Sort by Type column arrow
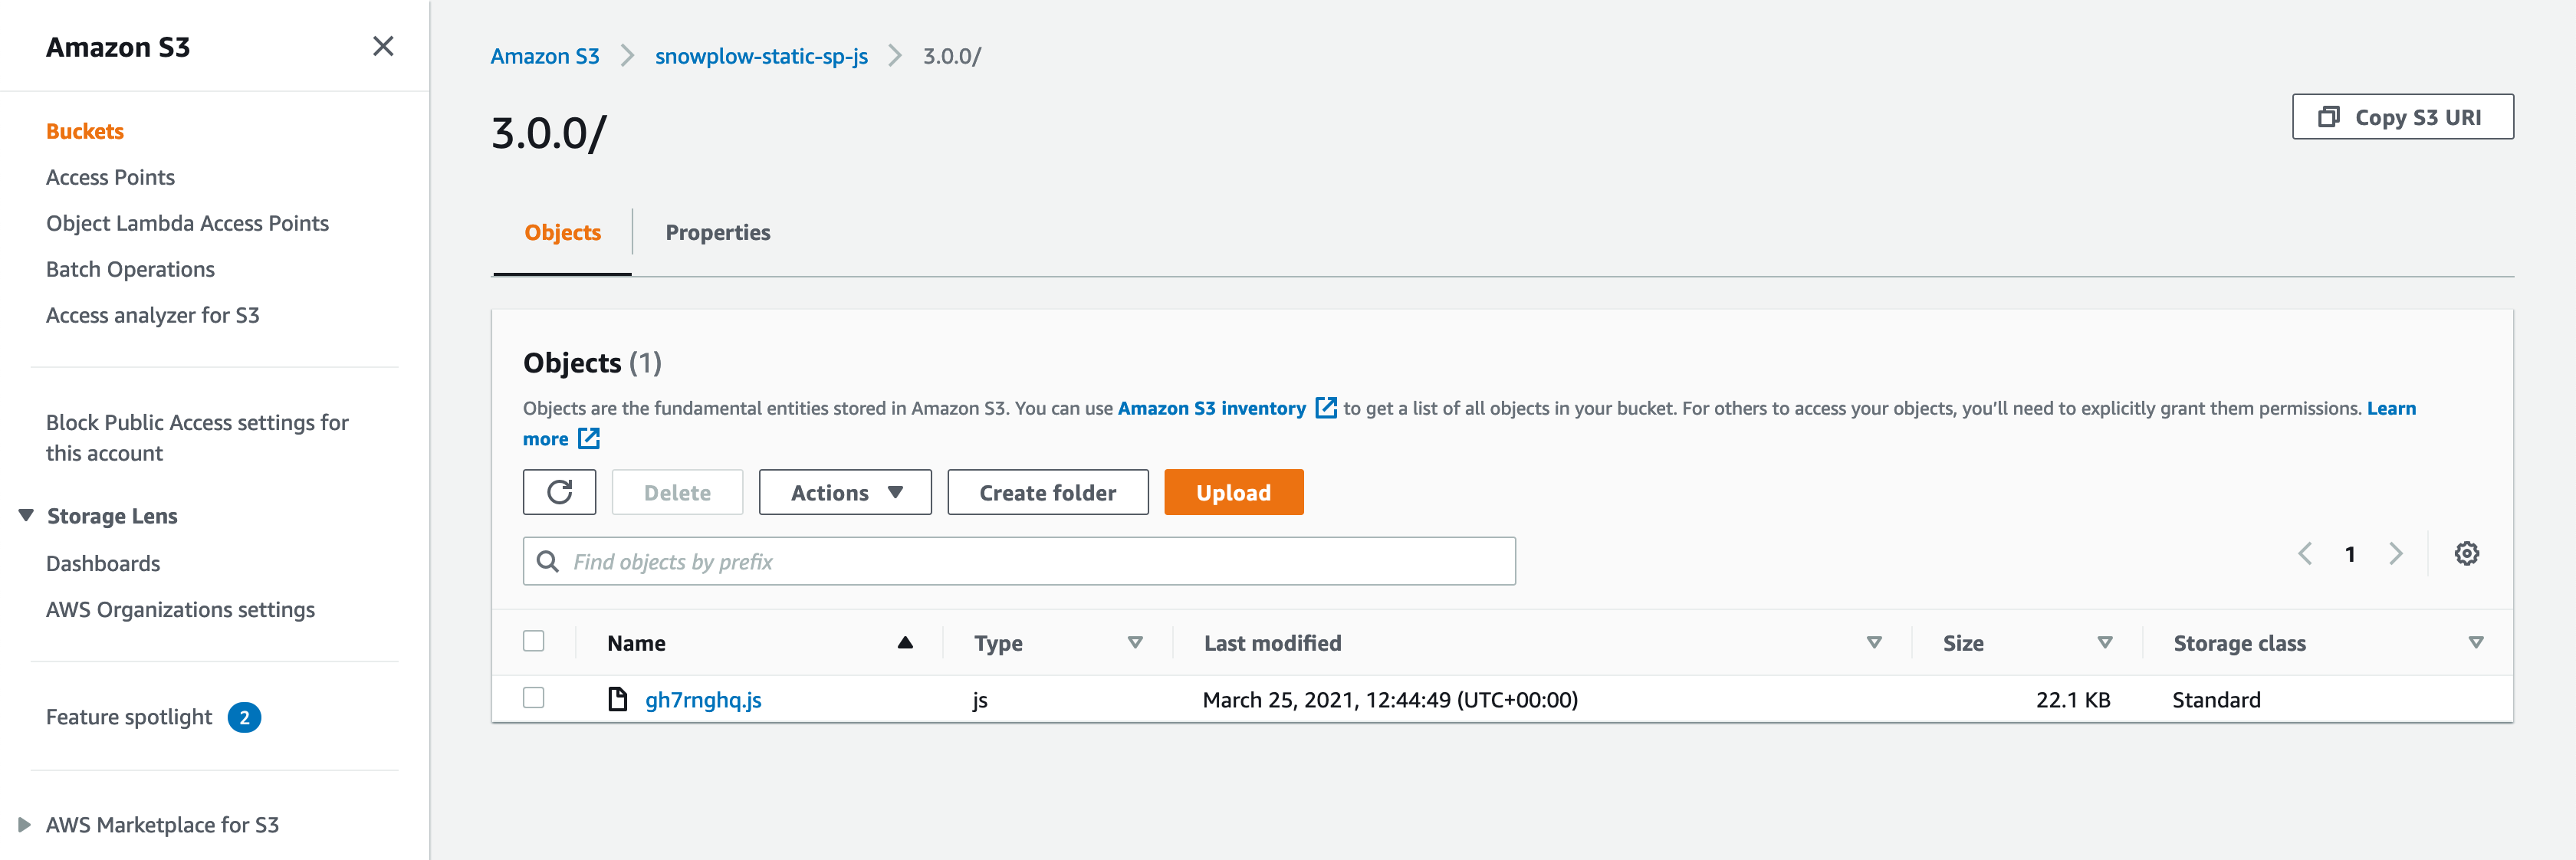The width and height of the screenshot is (2576, 860). [1134, 643]
